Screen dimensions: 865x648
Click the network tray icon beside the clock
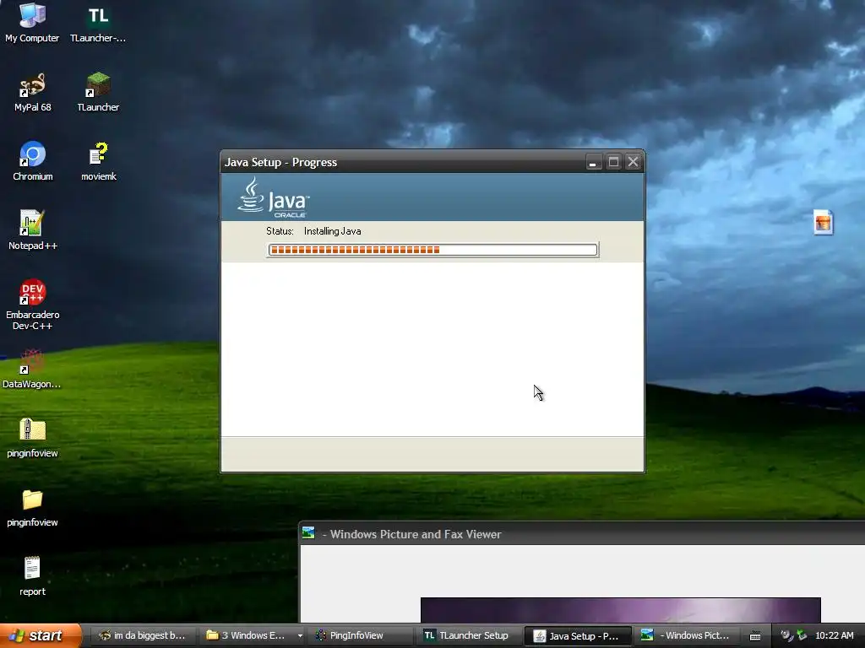pos(802,635)
